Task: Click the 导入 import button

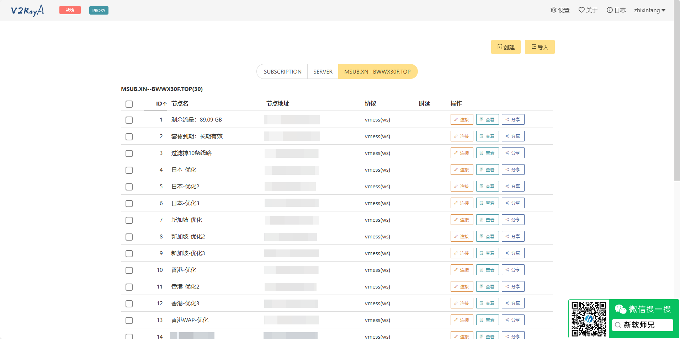Action: [x=540, y=47]
